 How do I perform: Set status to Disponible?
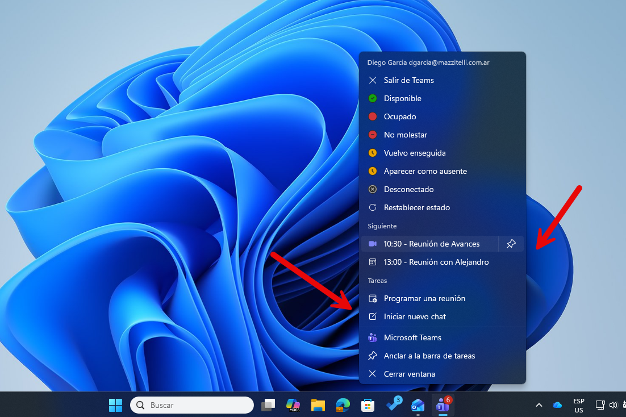coord(402,98)
